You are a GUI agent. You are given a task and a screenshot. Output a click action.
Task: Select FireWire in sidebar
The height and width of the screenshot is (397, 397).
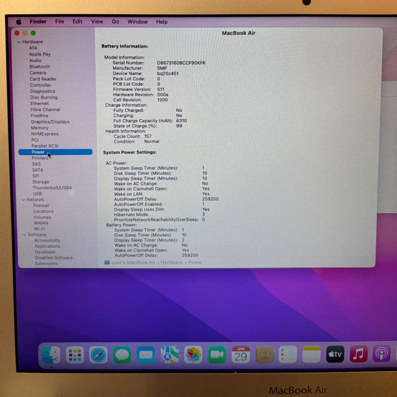pyautogui.click(x=39, y=116)
